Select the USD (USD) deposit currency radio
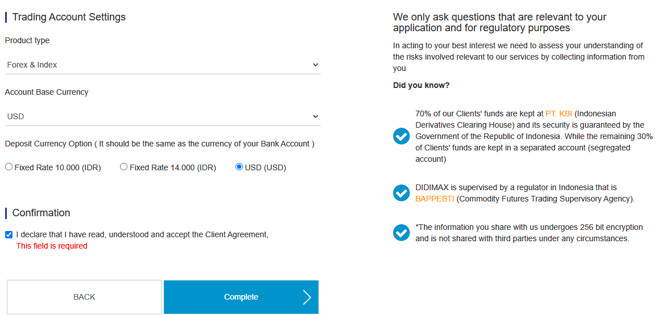Screen dimensions: 661x315 point(239,167)
